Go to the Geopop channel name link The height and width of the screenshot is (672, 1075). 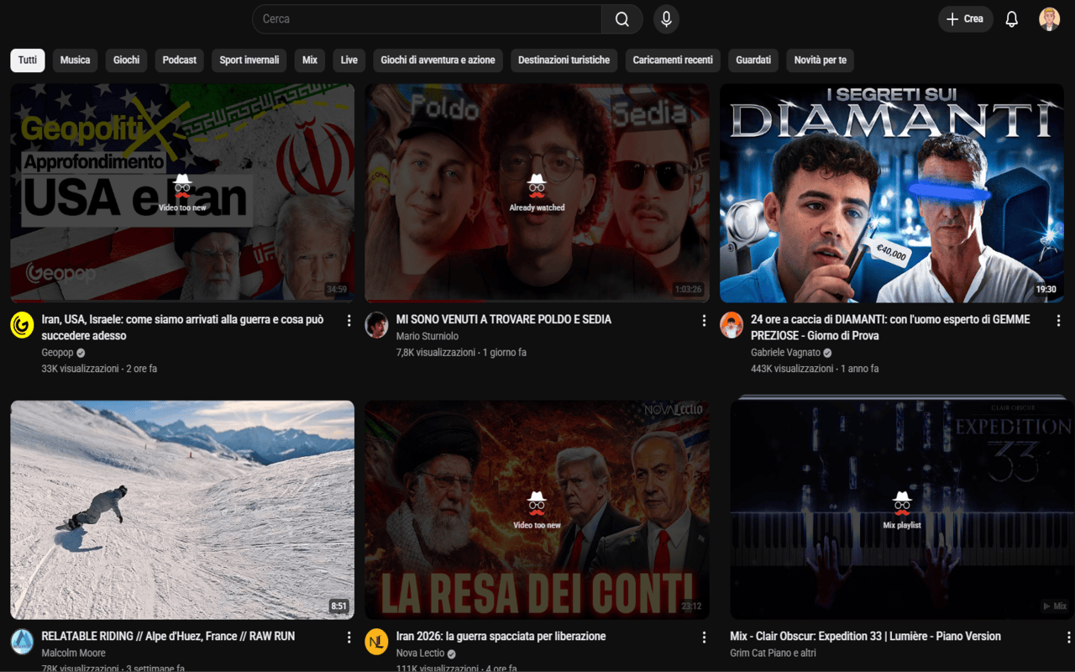[x=58, y=353]
